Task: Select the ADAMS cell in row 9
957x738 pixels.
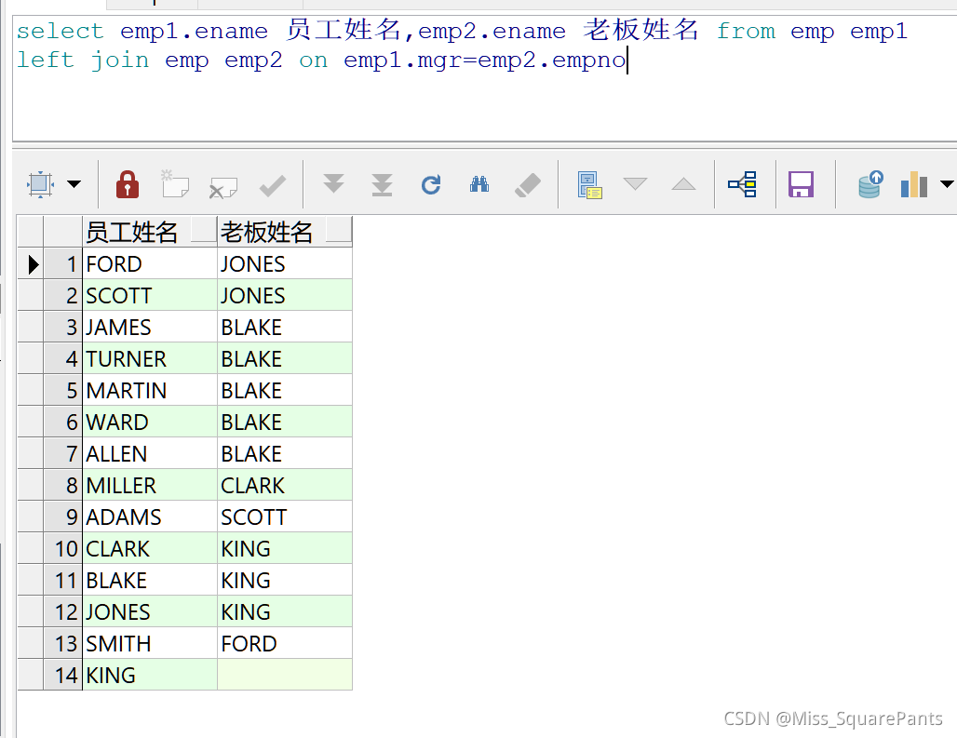Action: [x=150, y=517]
